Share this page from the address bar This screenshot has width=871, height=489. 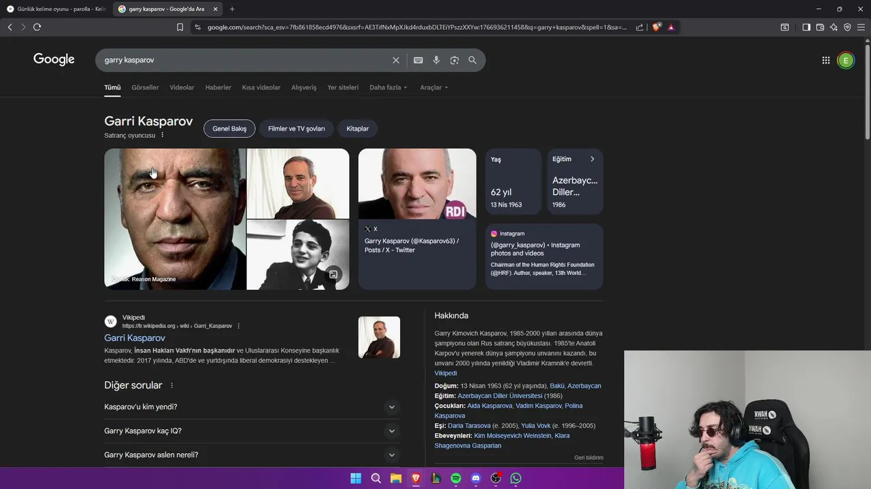[640, 27]
